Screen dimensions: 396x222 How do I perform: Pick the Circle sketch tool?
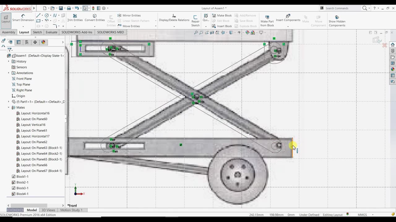(47, 15)
